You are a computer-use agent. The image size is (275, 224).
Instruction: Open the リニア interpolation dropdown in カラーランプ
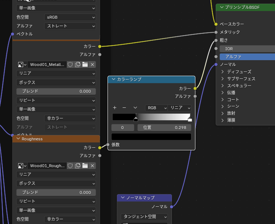pos(180,108)
